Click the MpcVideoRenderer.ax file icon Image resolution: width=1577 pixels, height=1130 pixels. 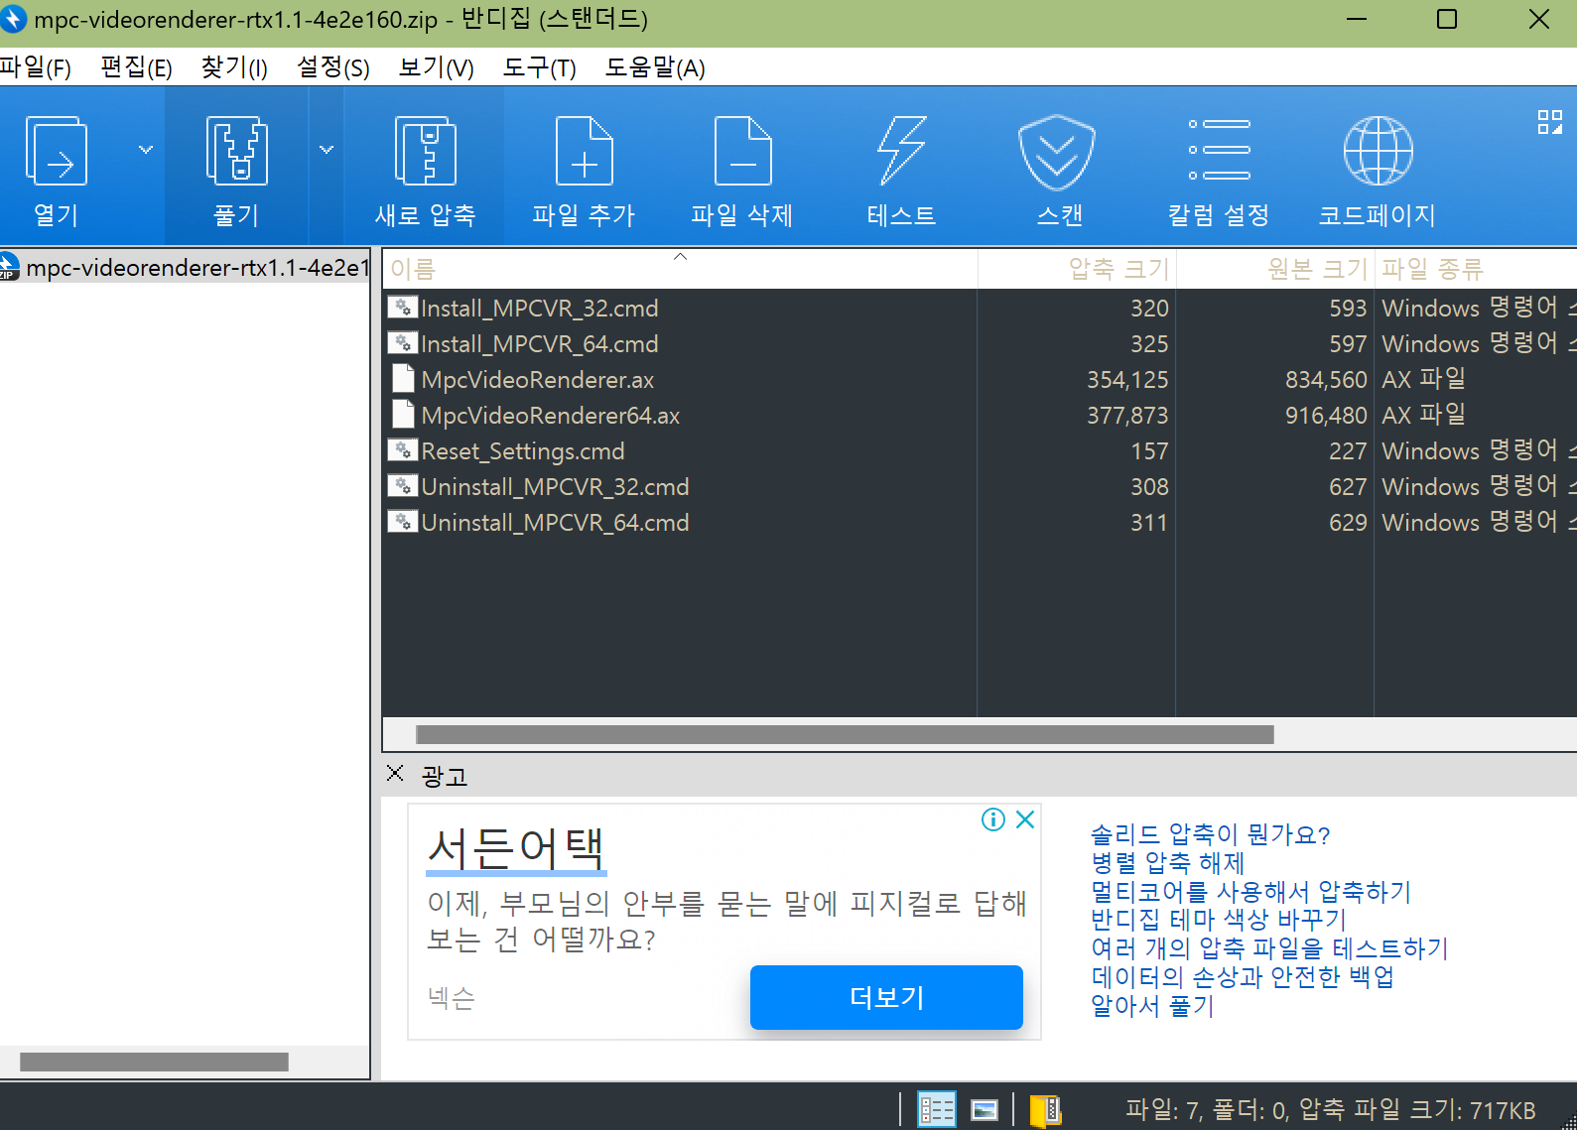[403, 379]
